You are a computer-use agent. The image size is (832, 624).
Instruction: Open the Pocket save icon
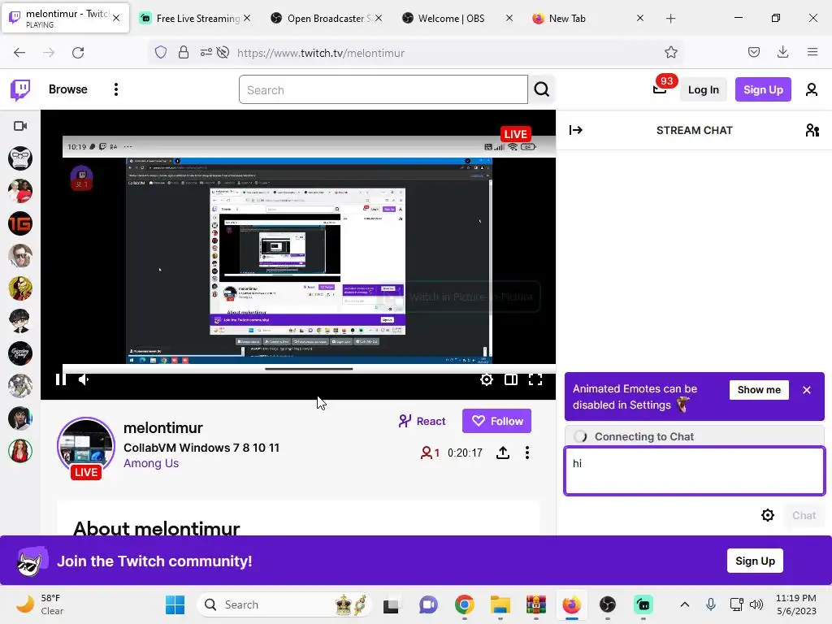point(753,52)
